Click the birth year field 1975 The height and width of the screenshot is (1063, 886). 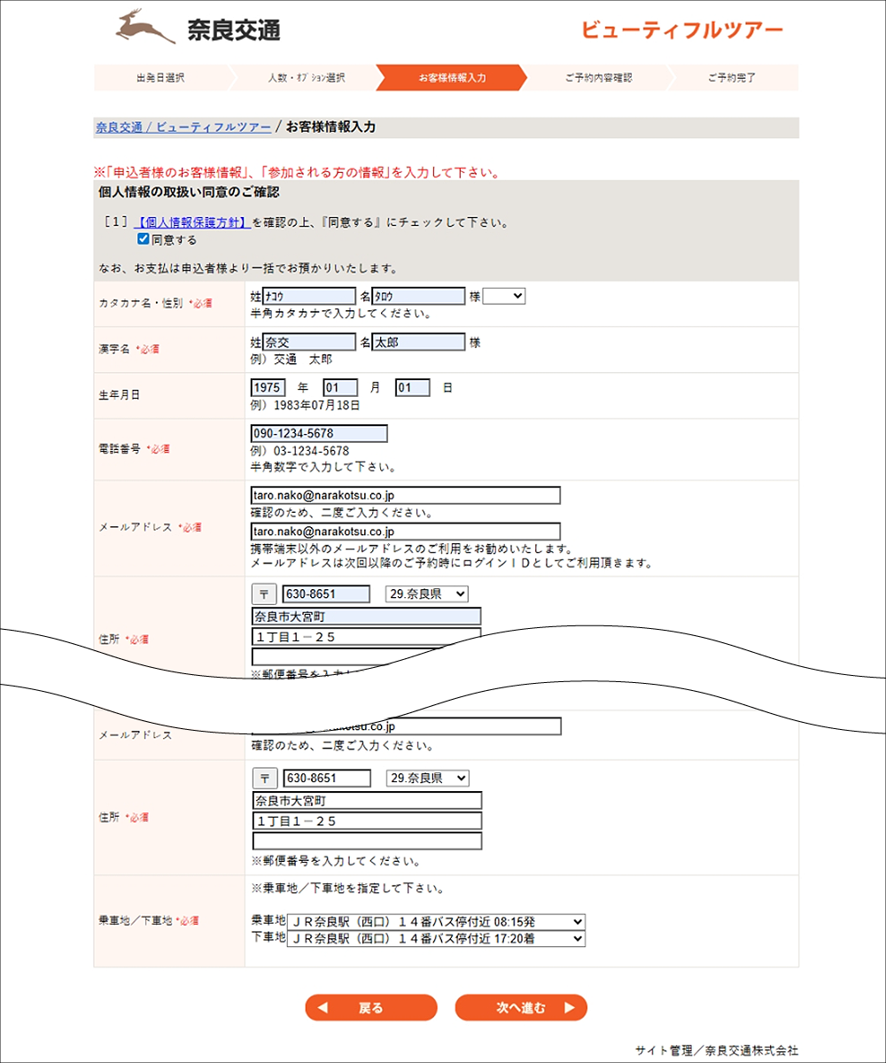click(x=268, y=388)
